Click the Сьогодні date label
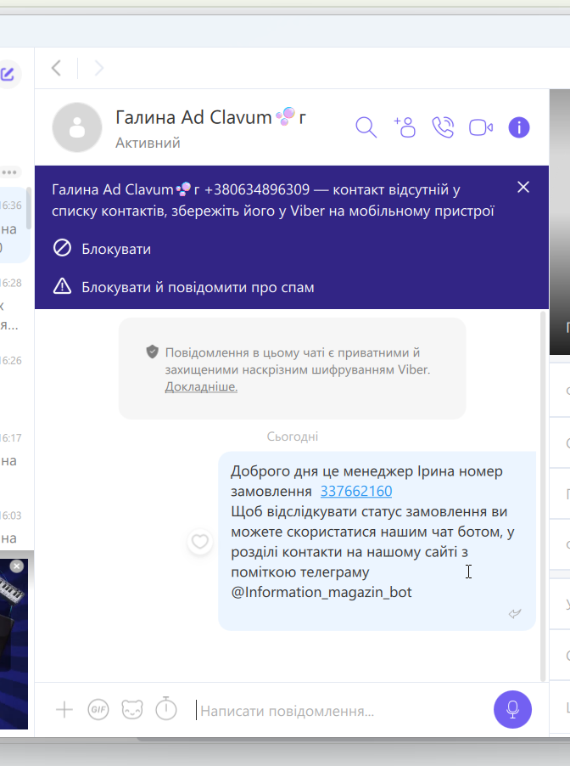The image size is (570, 766). coord(293,437)
